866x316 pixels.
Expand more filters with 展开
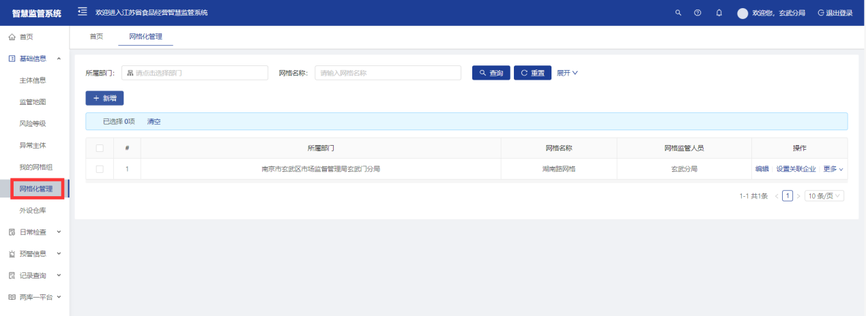click(567, 73)
